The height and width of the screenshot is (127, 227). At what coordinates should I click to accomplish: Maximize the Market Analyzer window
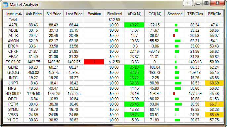click(206, 3)
